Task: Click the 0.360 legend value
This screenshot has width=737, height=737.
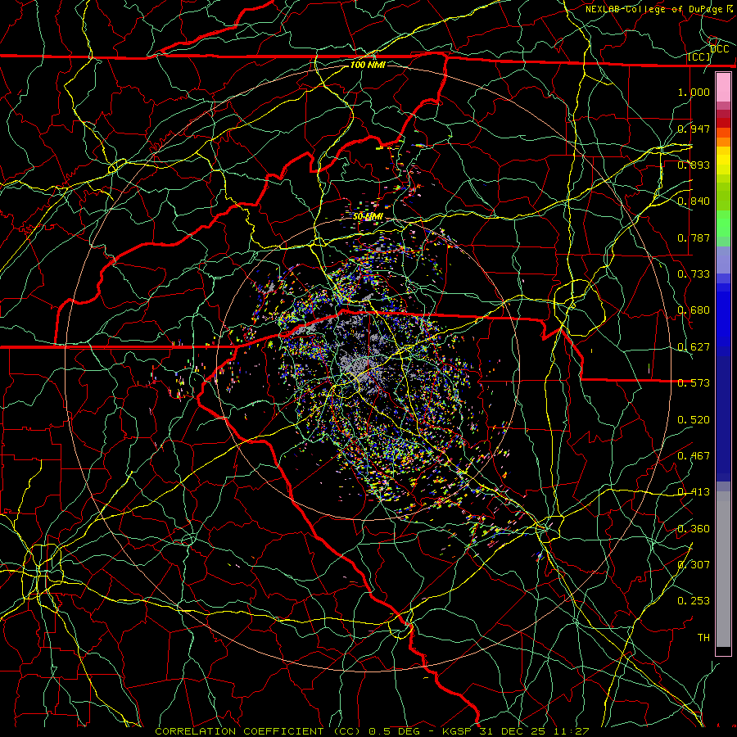Action: click(694, 529)
